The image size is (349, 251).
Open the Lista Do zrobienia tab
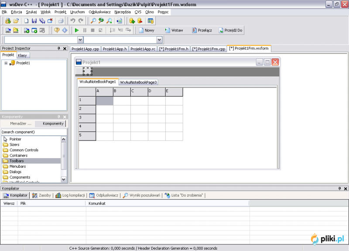184,195
